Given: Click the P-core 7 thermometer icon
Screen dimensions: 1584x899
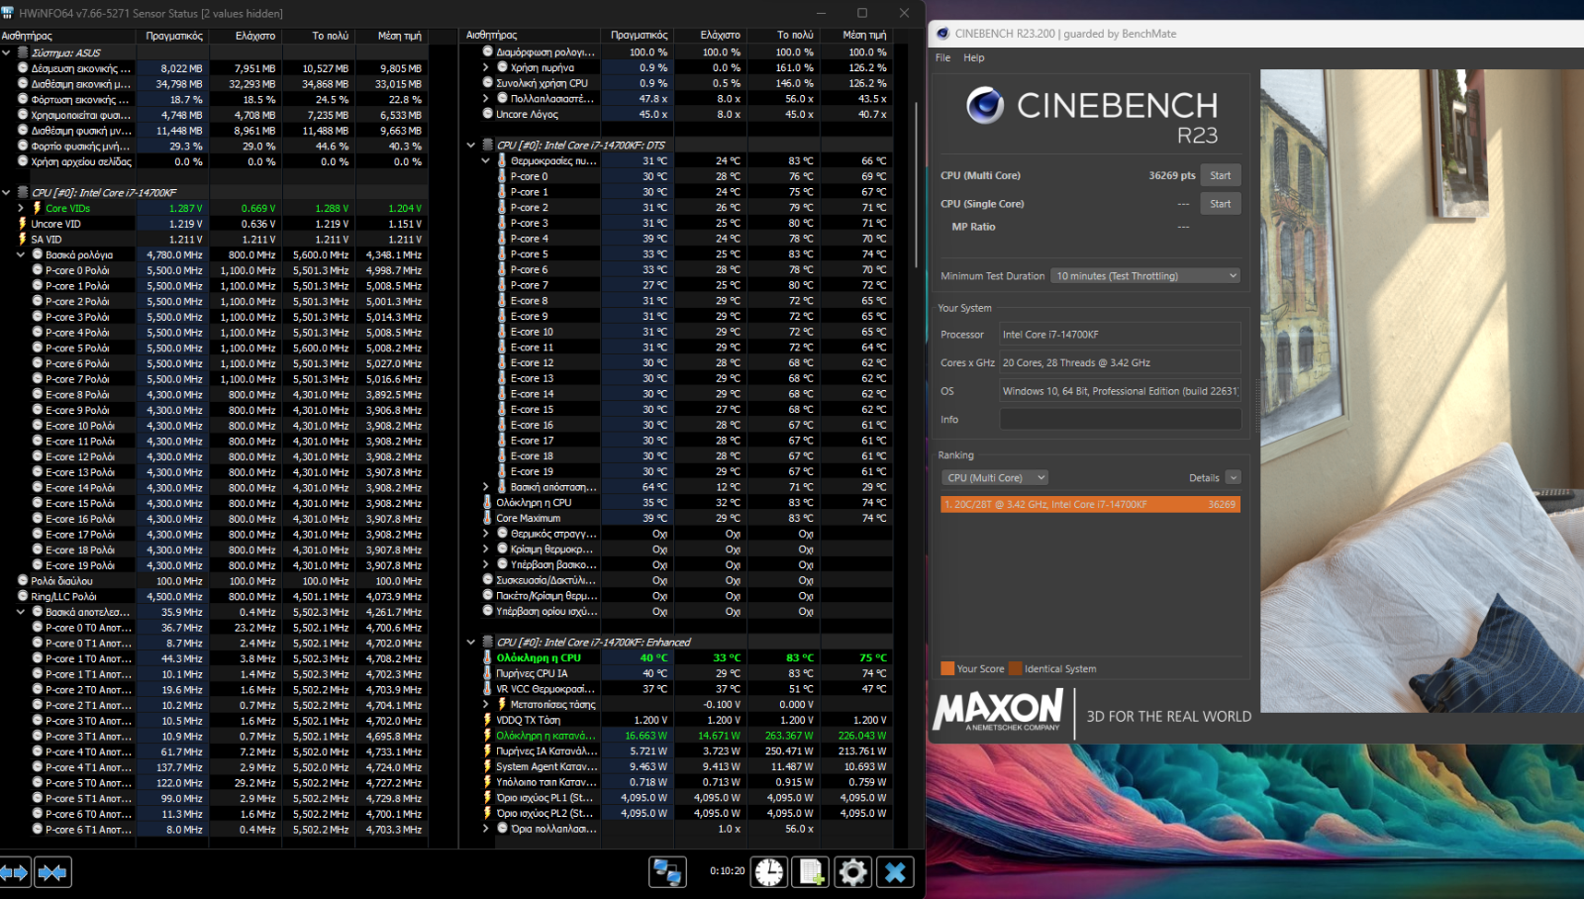Looking at the screenshot, I should [x=502, y=285].
